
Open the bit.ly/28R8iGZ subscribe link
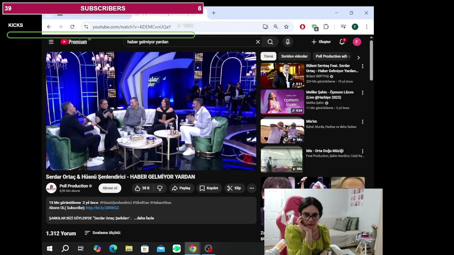102,208
